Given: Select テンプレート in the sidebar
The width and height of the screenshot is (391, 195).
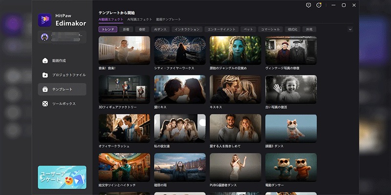Looking at the screenshot, I should [62, 89].
